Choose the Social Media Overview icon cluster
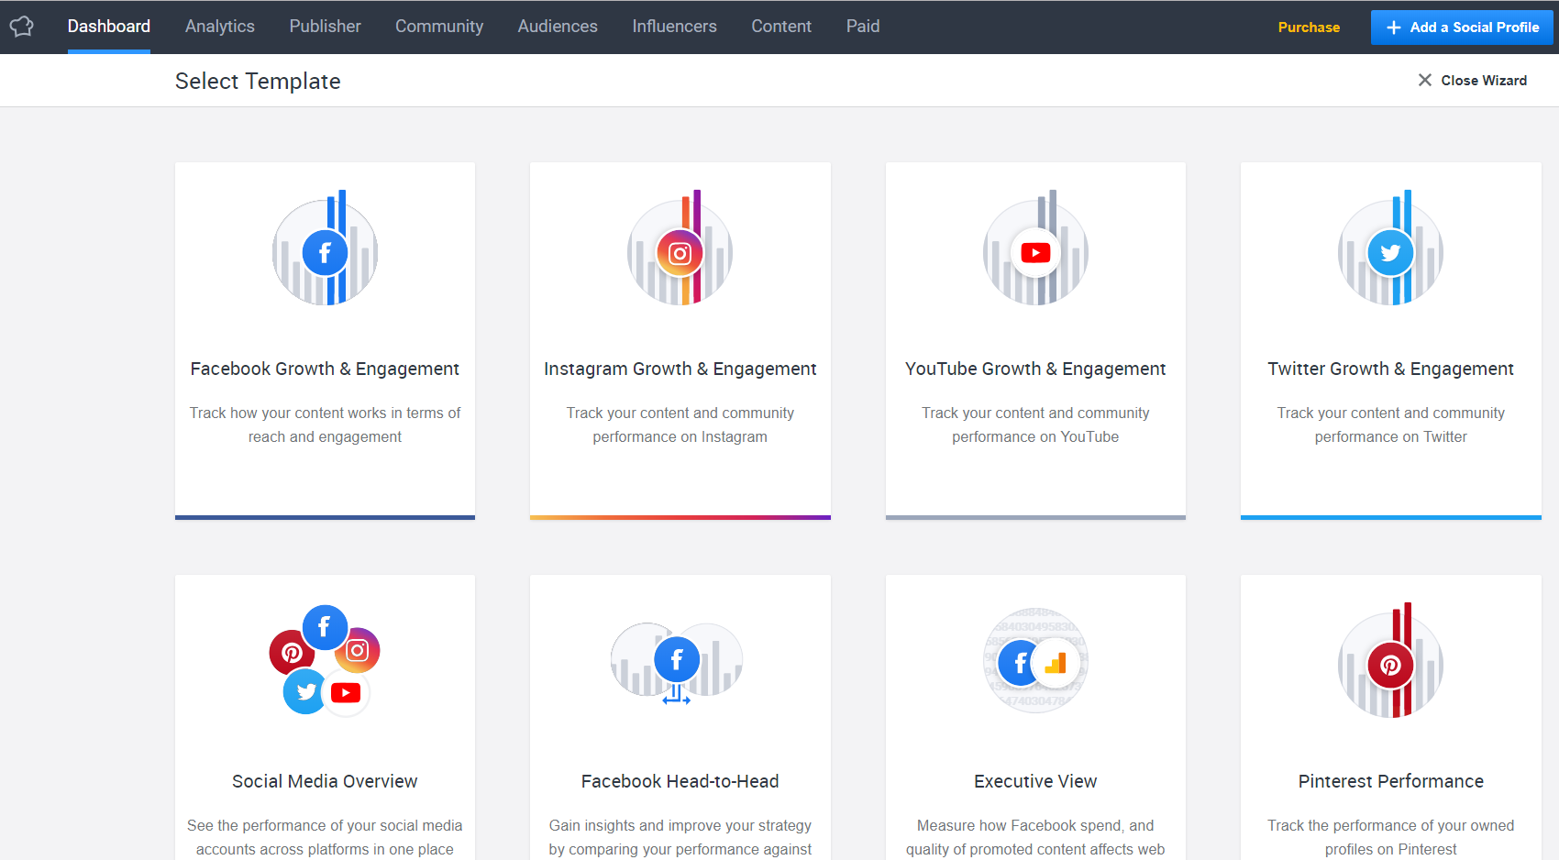Screen dimensions: 1559x860 pos(325,661)
